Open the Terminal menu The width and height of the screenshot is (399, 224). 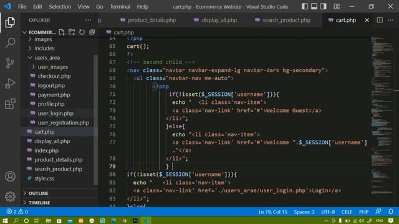point(120,7)
